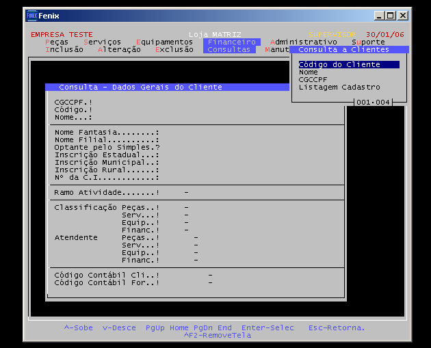Click the v-Desce key hint
The width and height of the screenshot is (431, 348).
pyautogui.click(x=119, y=327)
